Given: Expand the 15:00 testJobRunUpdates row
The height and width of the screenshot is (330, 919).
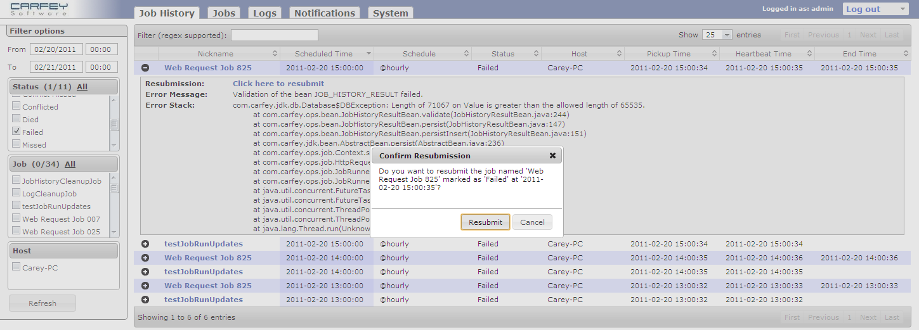Looking at the screenshot, I should coord(145,244).
